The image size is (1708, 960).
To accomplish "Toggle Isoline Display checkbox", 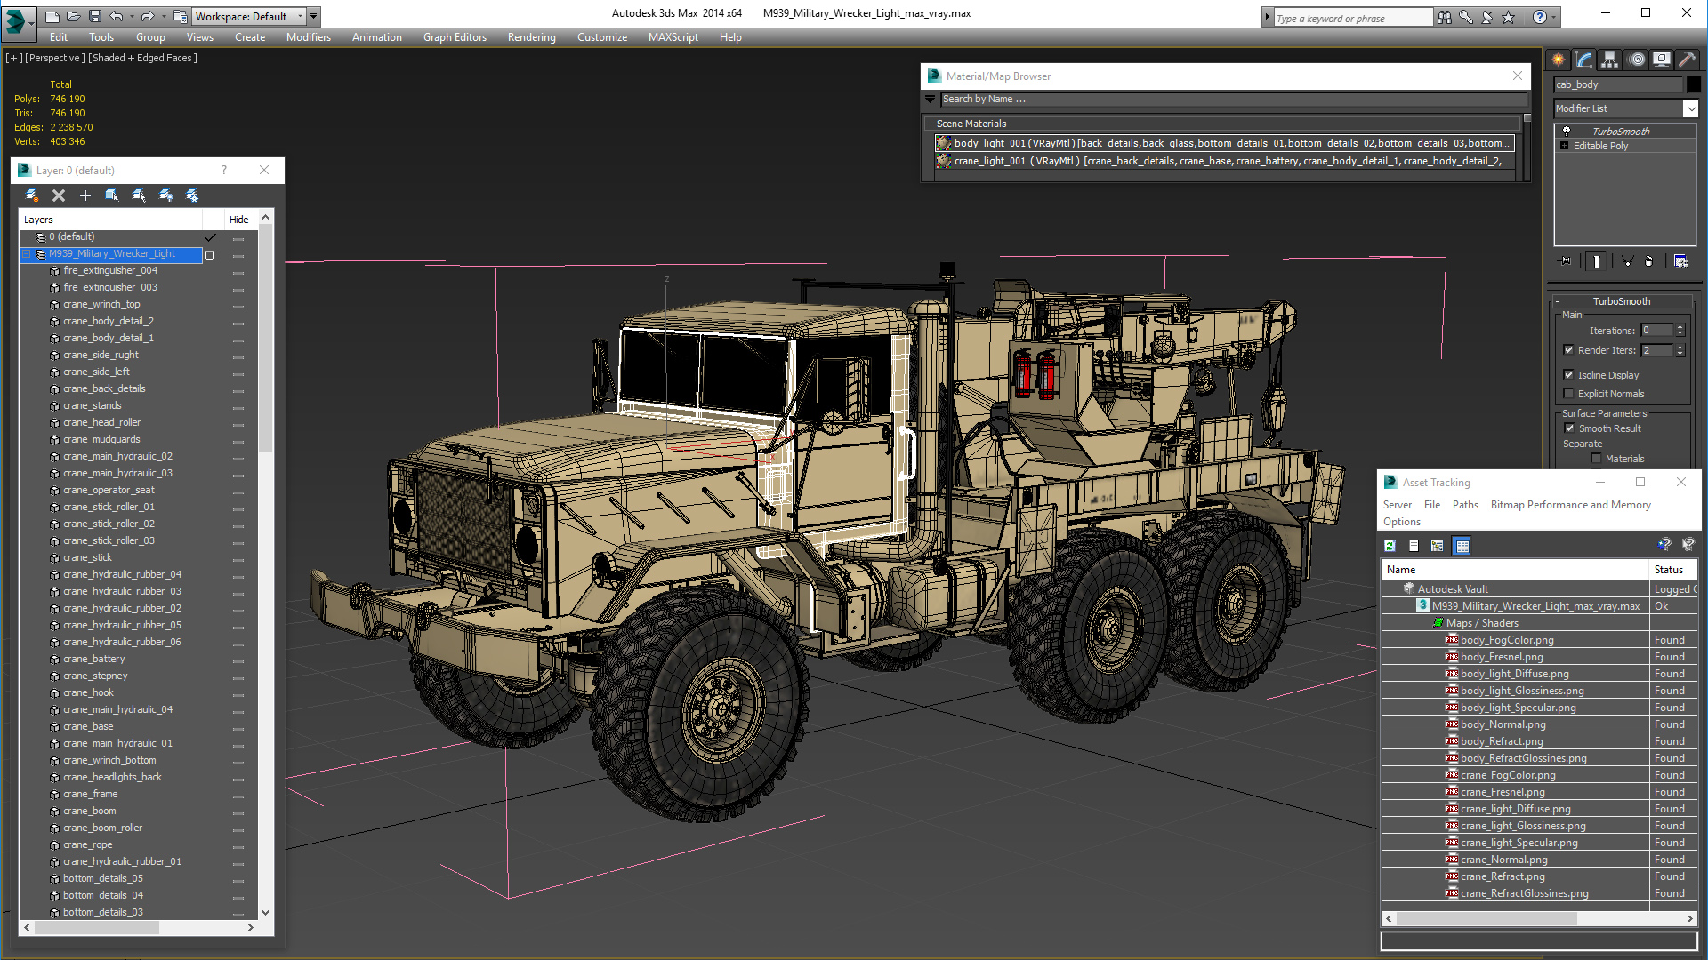I will click(x=1569, y=375).
